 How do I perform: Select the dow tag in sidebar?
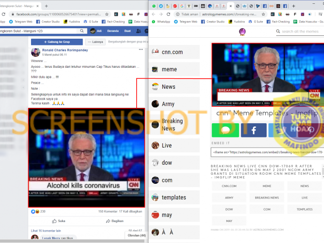click(x=174, y=163)
